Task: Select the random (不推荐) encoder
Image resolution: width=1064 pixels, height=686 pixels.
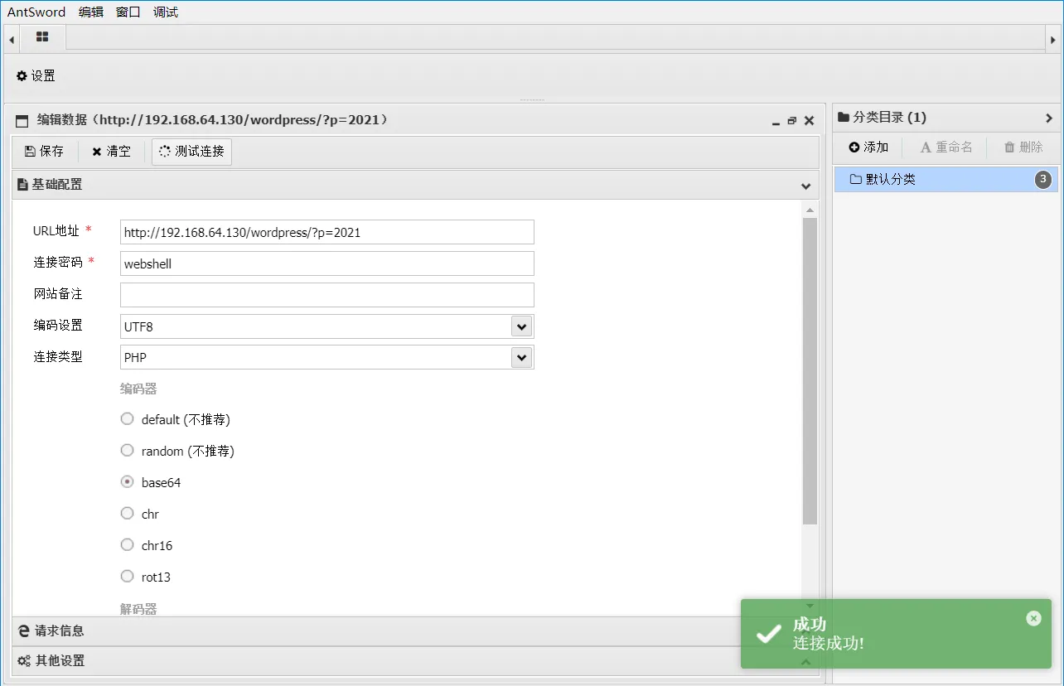Action: (127, 451)
